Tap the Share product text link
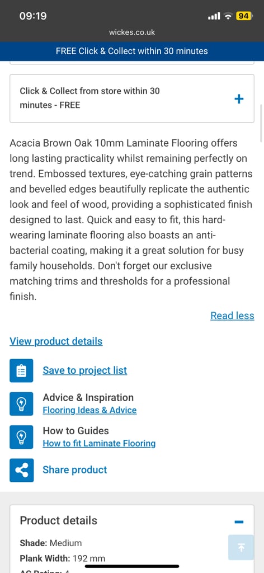Screen dimensions: 264x573 75,470
